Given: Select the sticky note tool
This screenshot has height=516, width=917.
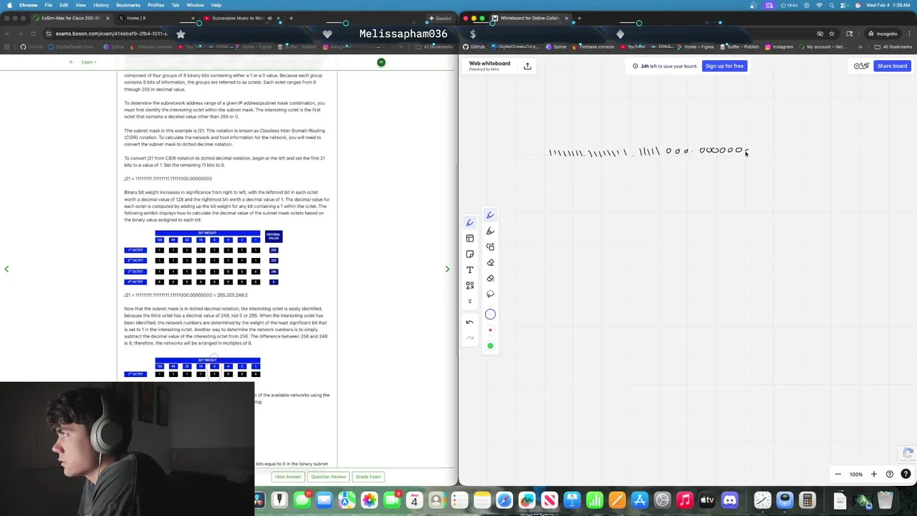Looking at the screenshot, I should 470,254.
